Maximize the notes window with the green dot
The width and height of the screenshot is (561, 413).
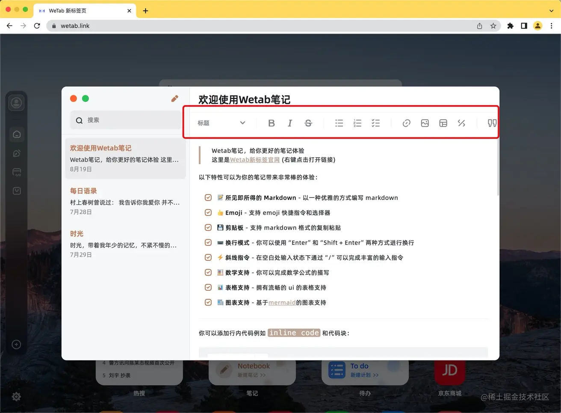[86, 99]
